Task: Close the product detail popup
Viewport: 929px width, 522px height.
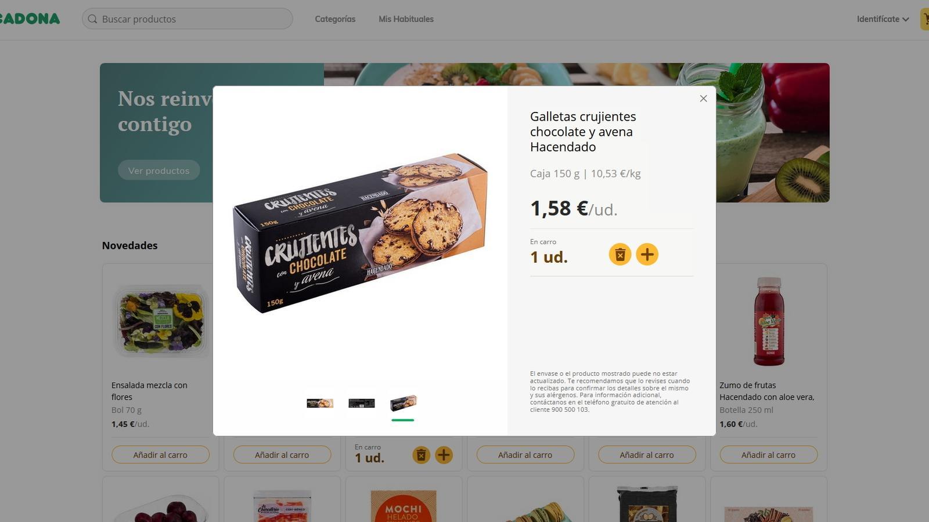Action: [x=703, y=99]
